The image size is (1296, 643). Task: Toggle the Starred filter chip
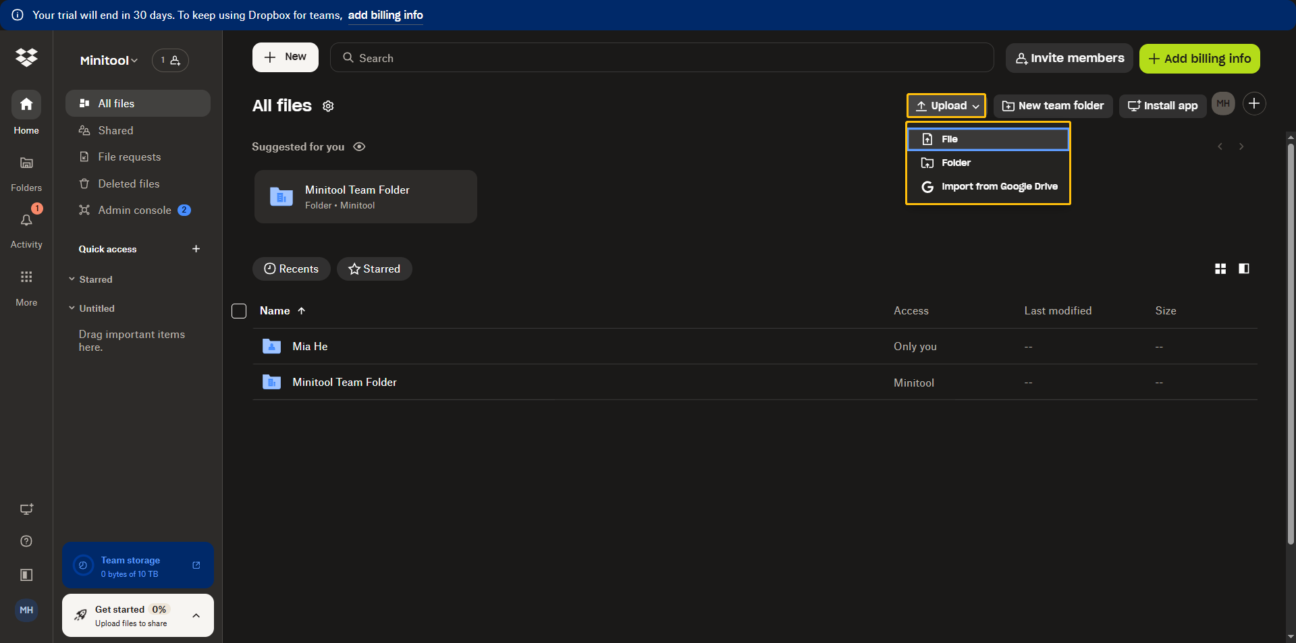click(374, 269)
